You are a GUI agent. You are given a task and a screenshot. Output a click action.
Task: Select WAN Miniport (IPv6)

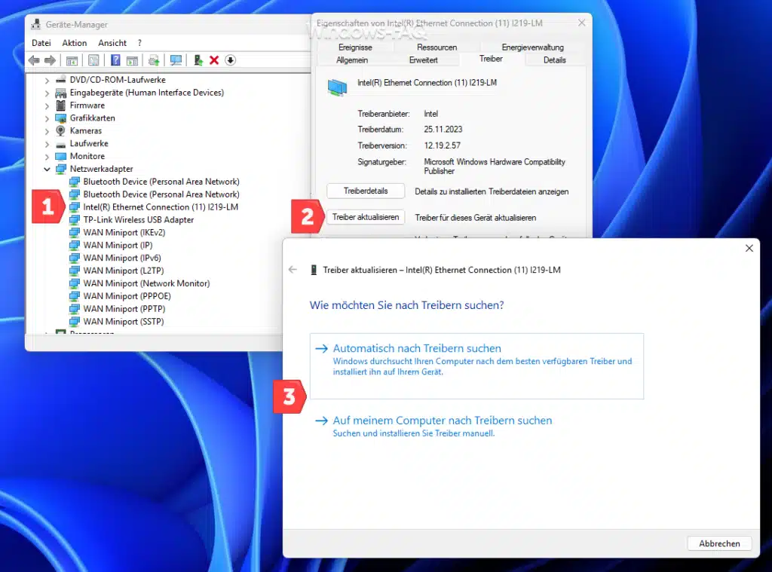(122, 258)
